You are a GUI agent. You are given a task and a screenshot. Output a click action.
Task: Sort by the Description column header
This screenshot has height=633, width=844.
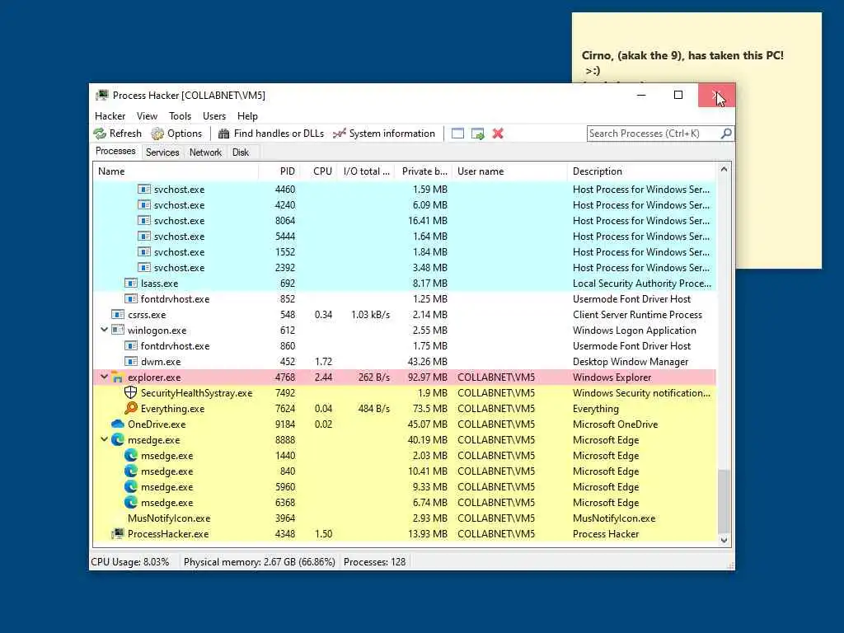tap(642, 171)
